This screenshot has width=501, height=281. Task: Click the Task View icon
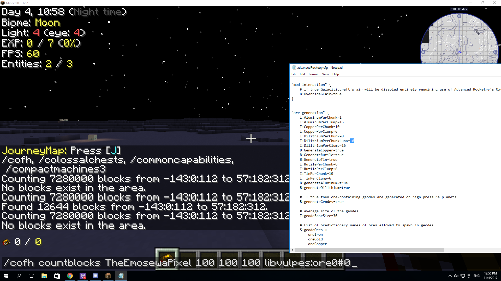click(x=31, y=276)
